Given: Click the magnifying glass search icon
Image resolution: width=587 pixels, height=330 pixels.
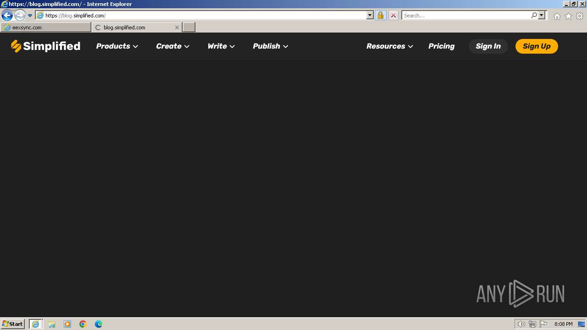Looking at the screenshot, I should [534, 15].
